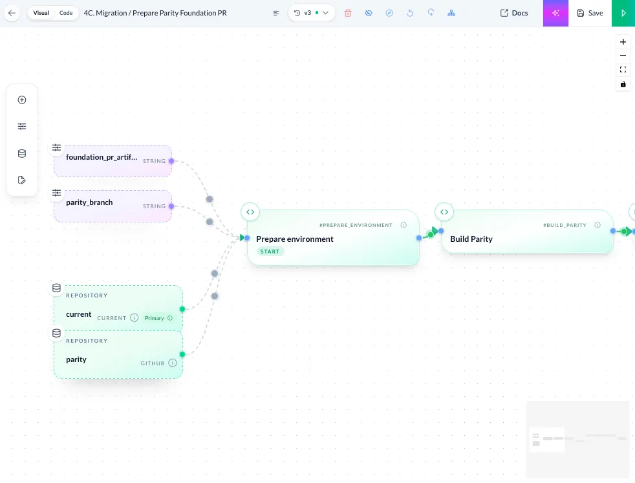Click output port of current repository node
Viewport: 635px width, 483px height.
[x=182, y=309]
